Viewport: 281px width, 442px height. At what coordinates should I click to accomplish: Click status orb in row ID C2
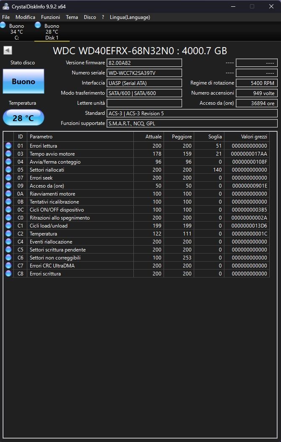(8, 234)
